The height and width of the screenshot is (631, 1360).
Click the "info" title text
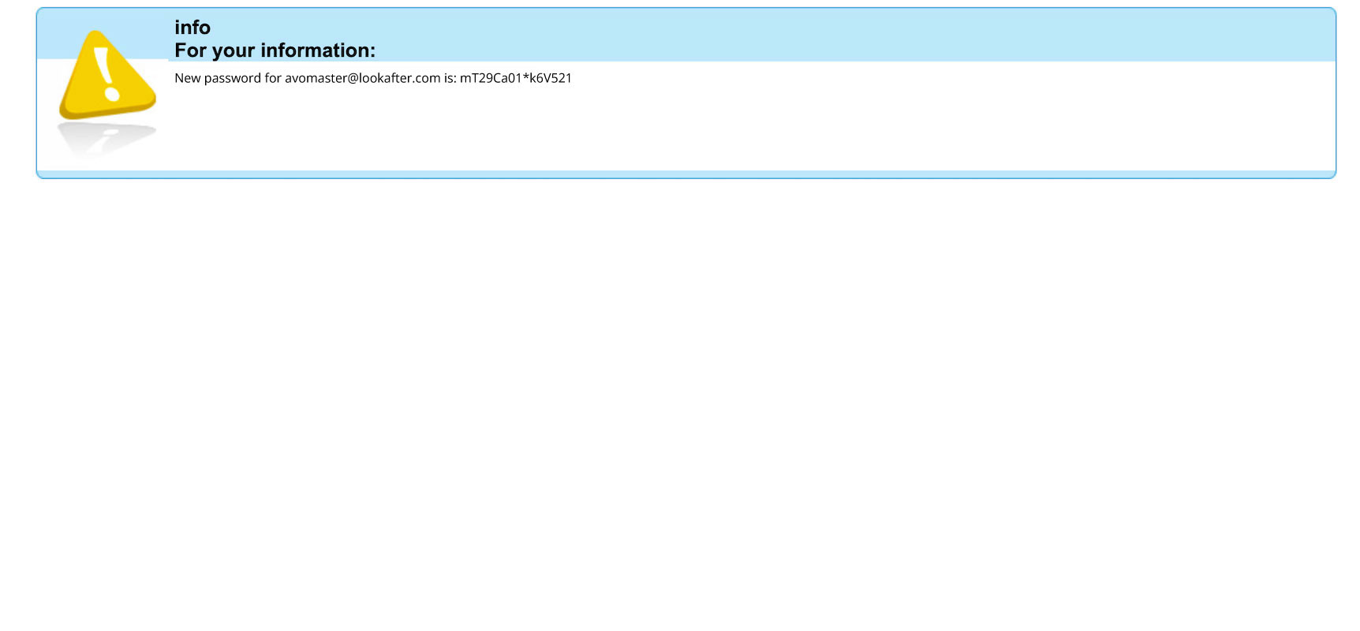point(192,28)
